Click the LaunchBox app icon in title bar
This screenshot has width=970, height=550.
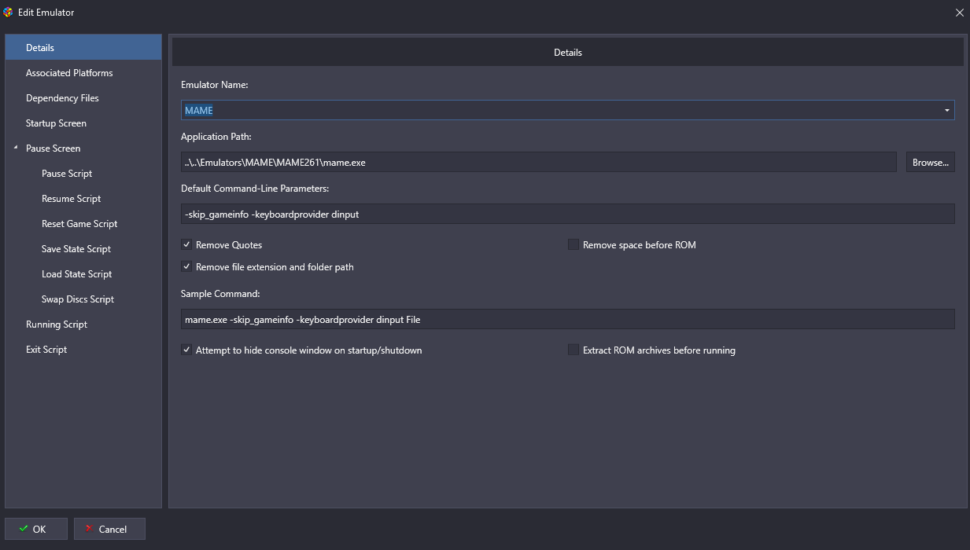(9, 12)
